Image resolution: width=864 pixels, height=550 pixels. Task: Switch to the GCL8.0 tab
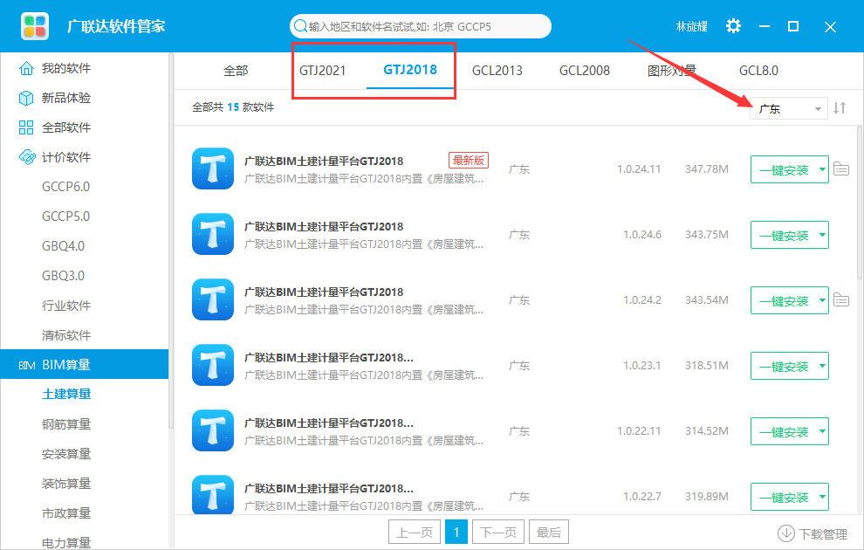point(758,71)
